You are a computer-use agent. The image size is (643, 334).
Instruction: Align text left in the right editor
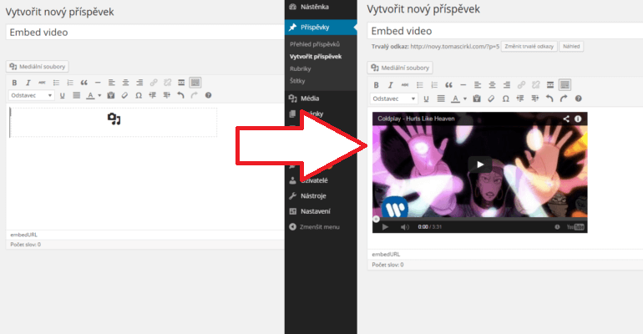pos(478,85)
